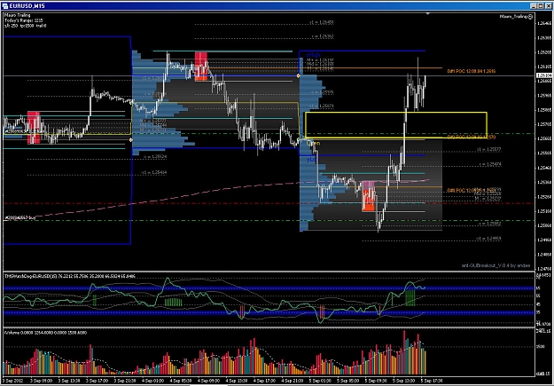Screen dimensions: 554x386
Task: Close the EURUSD,M15 chart window
Action: [548, 5]
